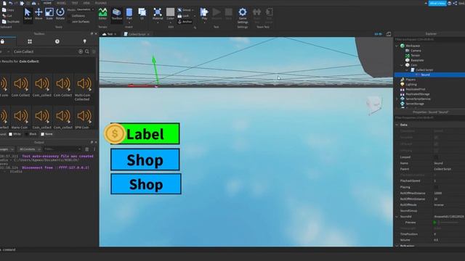Insert a Part
465x261 pixels.
129,14
